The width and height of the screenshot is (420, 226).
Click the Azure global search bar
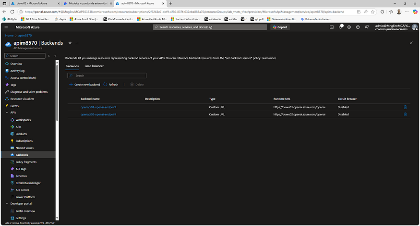coord(210,27)
